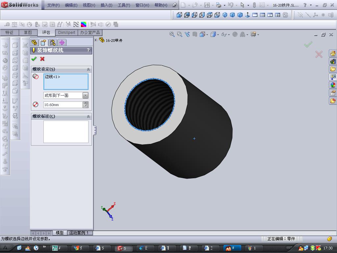337x253 pixels.
Task: Switch to the 运动算例 1 tab
Action: 79,233
